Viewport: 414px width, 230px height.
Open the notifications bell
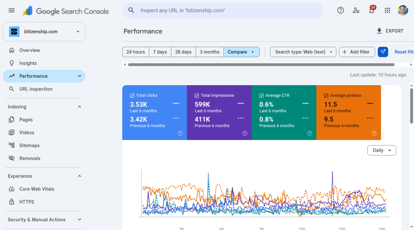(372, 10)
